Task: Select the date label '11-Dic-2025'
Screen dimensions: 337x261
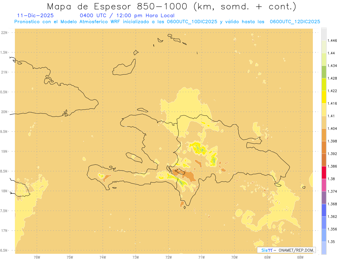Action: pyautogui.click(x=35, y=15)
